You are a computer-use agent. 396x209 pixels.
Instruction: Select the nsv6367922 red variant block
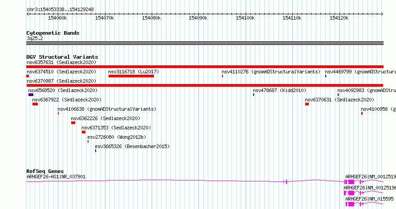tap(35, 104)
